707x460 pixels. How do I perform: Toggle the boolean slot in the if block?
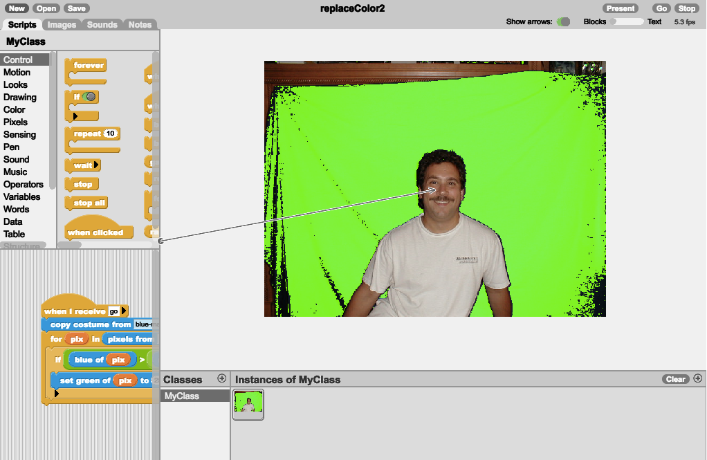pos(89,97)
